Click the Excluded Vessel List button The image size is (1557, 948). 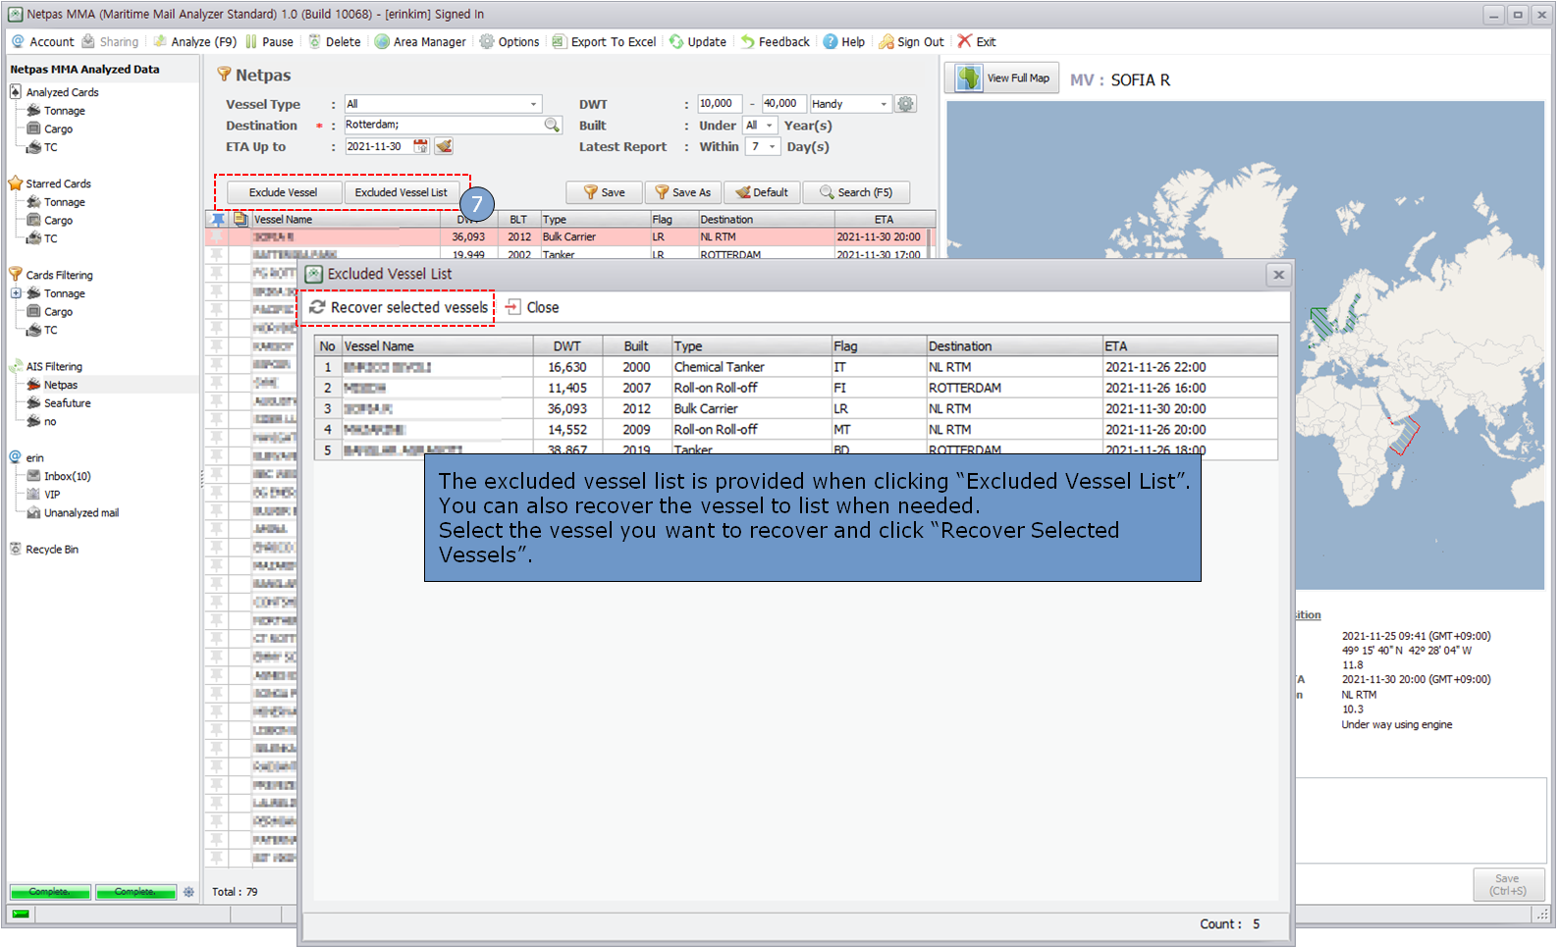click(x=401, y=192)
